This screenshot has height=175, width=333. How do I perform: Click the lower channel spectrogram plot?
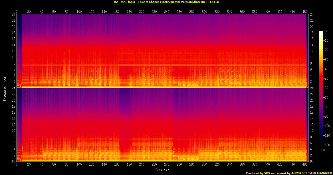pyautogui.click(x=162, y=125)
